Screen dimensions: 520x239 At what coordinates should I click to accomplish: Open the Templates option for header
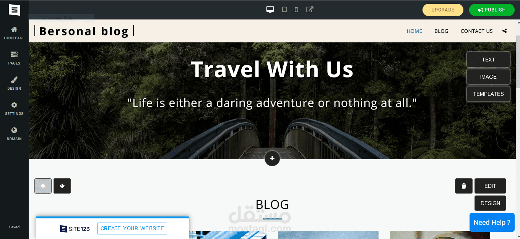[x=488, y=94]
